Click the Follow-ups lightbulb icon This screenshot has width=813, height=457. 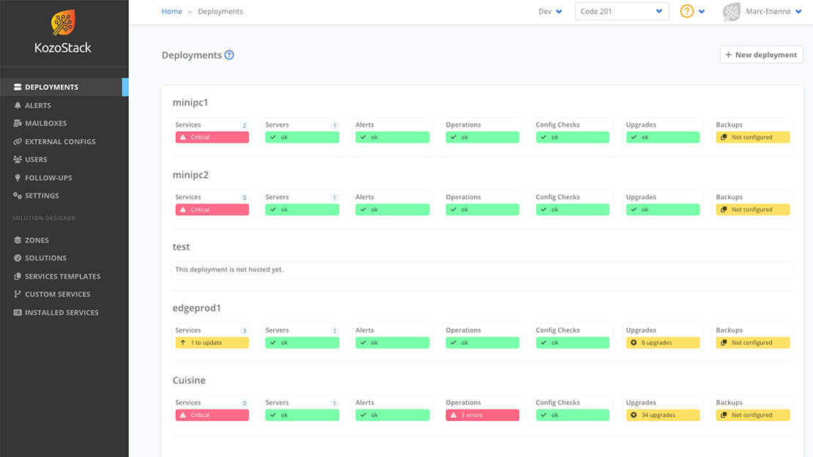coord(18,177)
